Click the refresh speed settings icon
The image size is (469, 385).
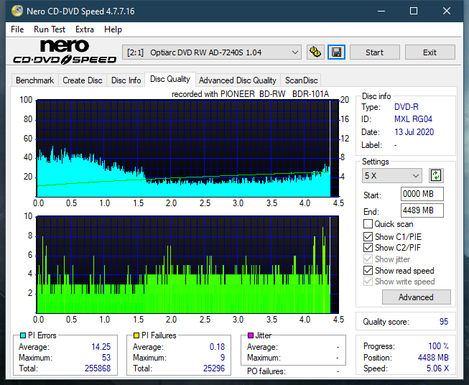click(x=436, y=175)
